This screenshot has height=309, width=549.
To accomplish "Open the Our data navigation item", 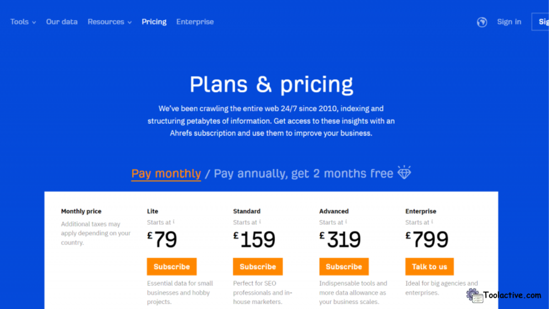I will 62,22.
